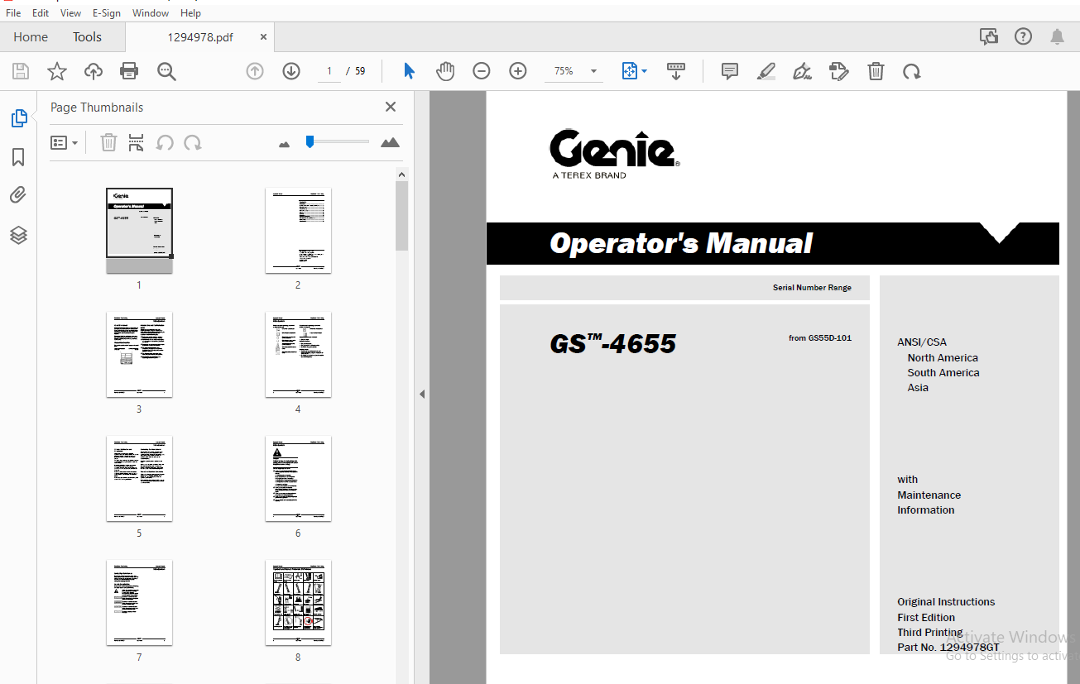Open the Layers sidebar panel

click(19, 235)
